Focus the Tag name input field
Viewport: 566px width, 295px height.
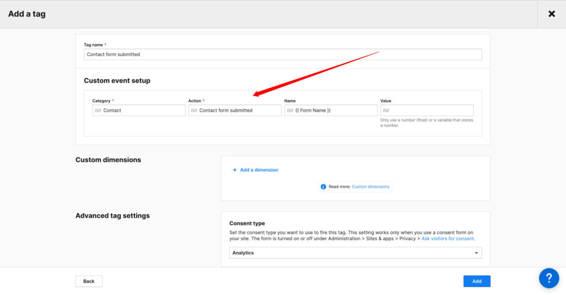pyautogui.click(x=283, y=55)
